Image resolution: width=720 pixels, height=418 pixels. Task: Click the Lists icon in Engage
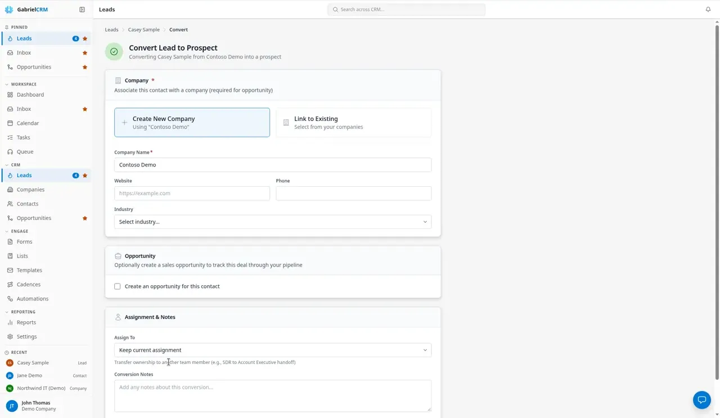click(10, 256)
